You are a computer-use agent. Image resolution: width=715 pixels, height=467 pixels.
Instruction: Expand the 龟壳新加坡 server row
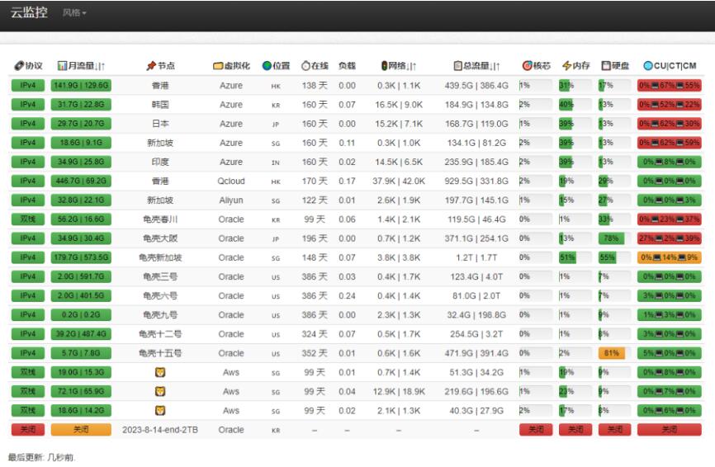click(160, 257)
